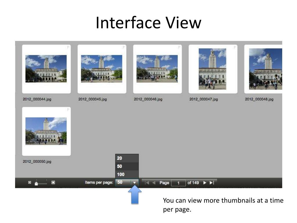297x223 pixels.
Task: Open the Items per page dropdown arrow
Action: (x=135, y=183)
